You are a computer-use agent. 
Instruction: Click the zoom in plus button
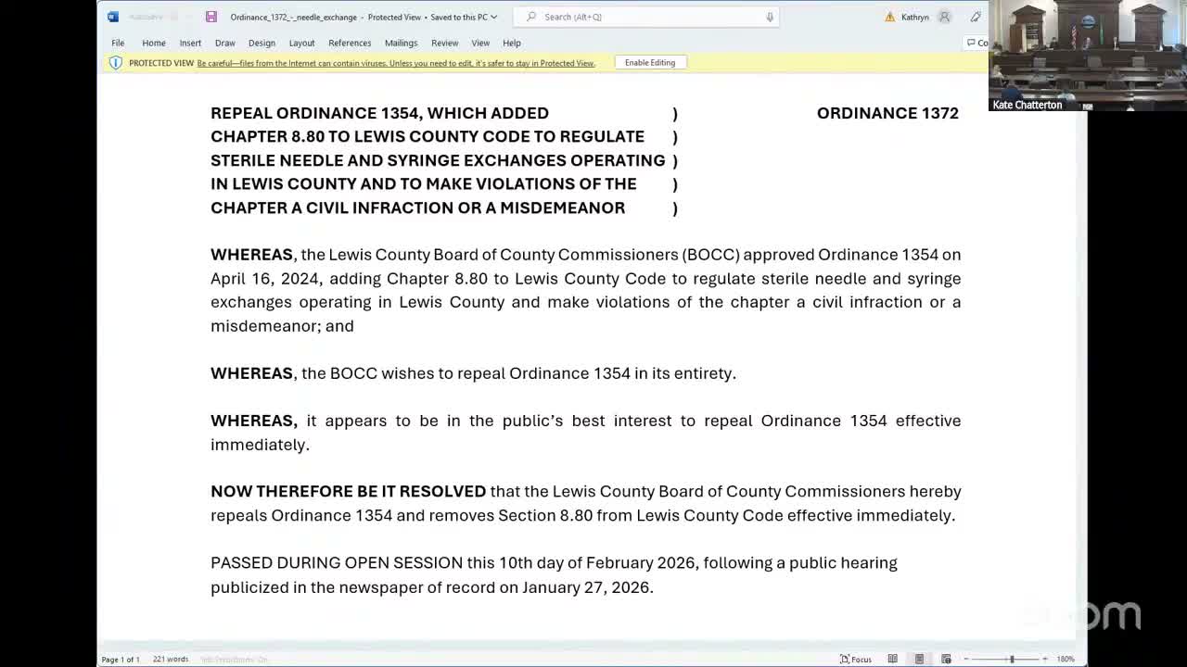(x=1045, y=659)
